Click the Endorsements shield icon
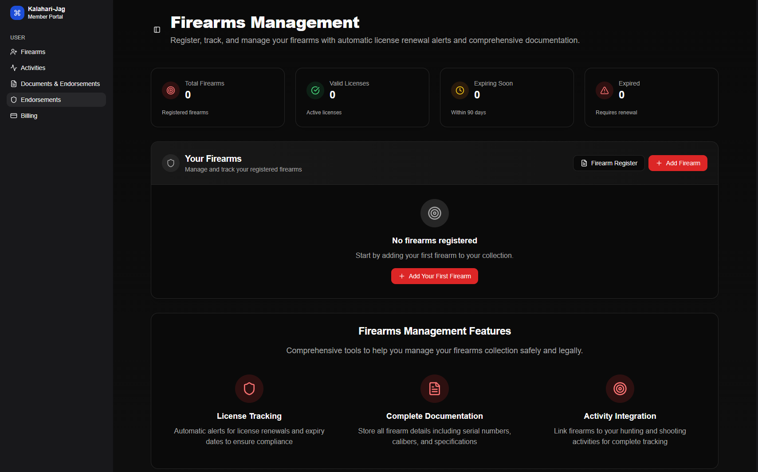758x472 pixels. [13, 100]
